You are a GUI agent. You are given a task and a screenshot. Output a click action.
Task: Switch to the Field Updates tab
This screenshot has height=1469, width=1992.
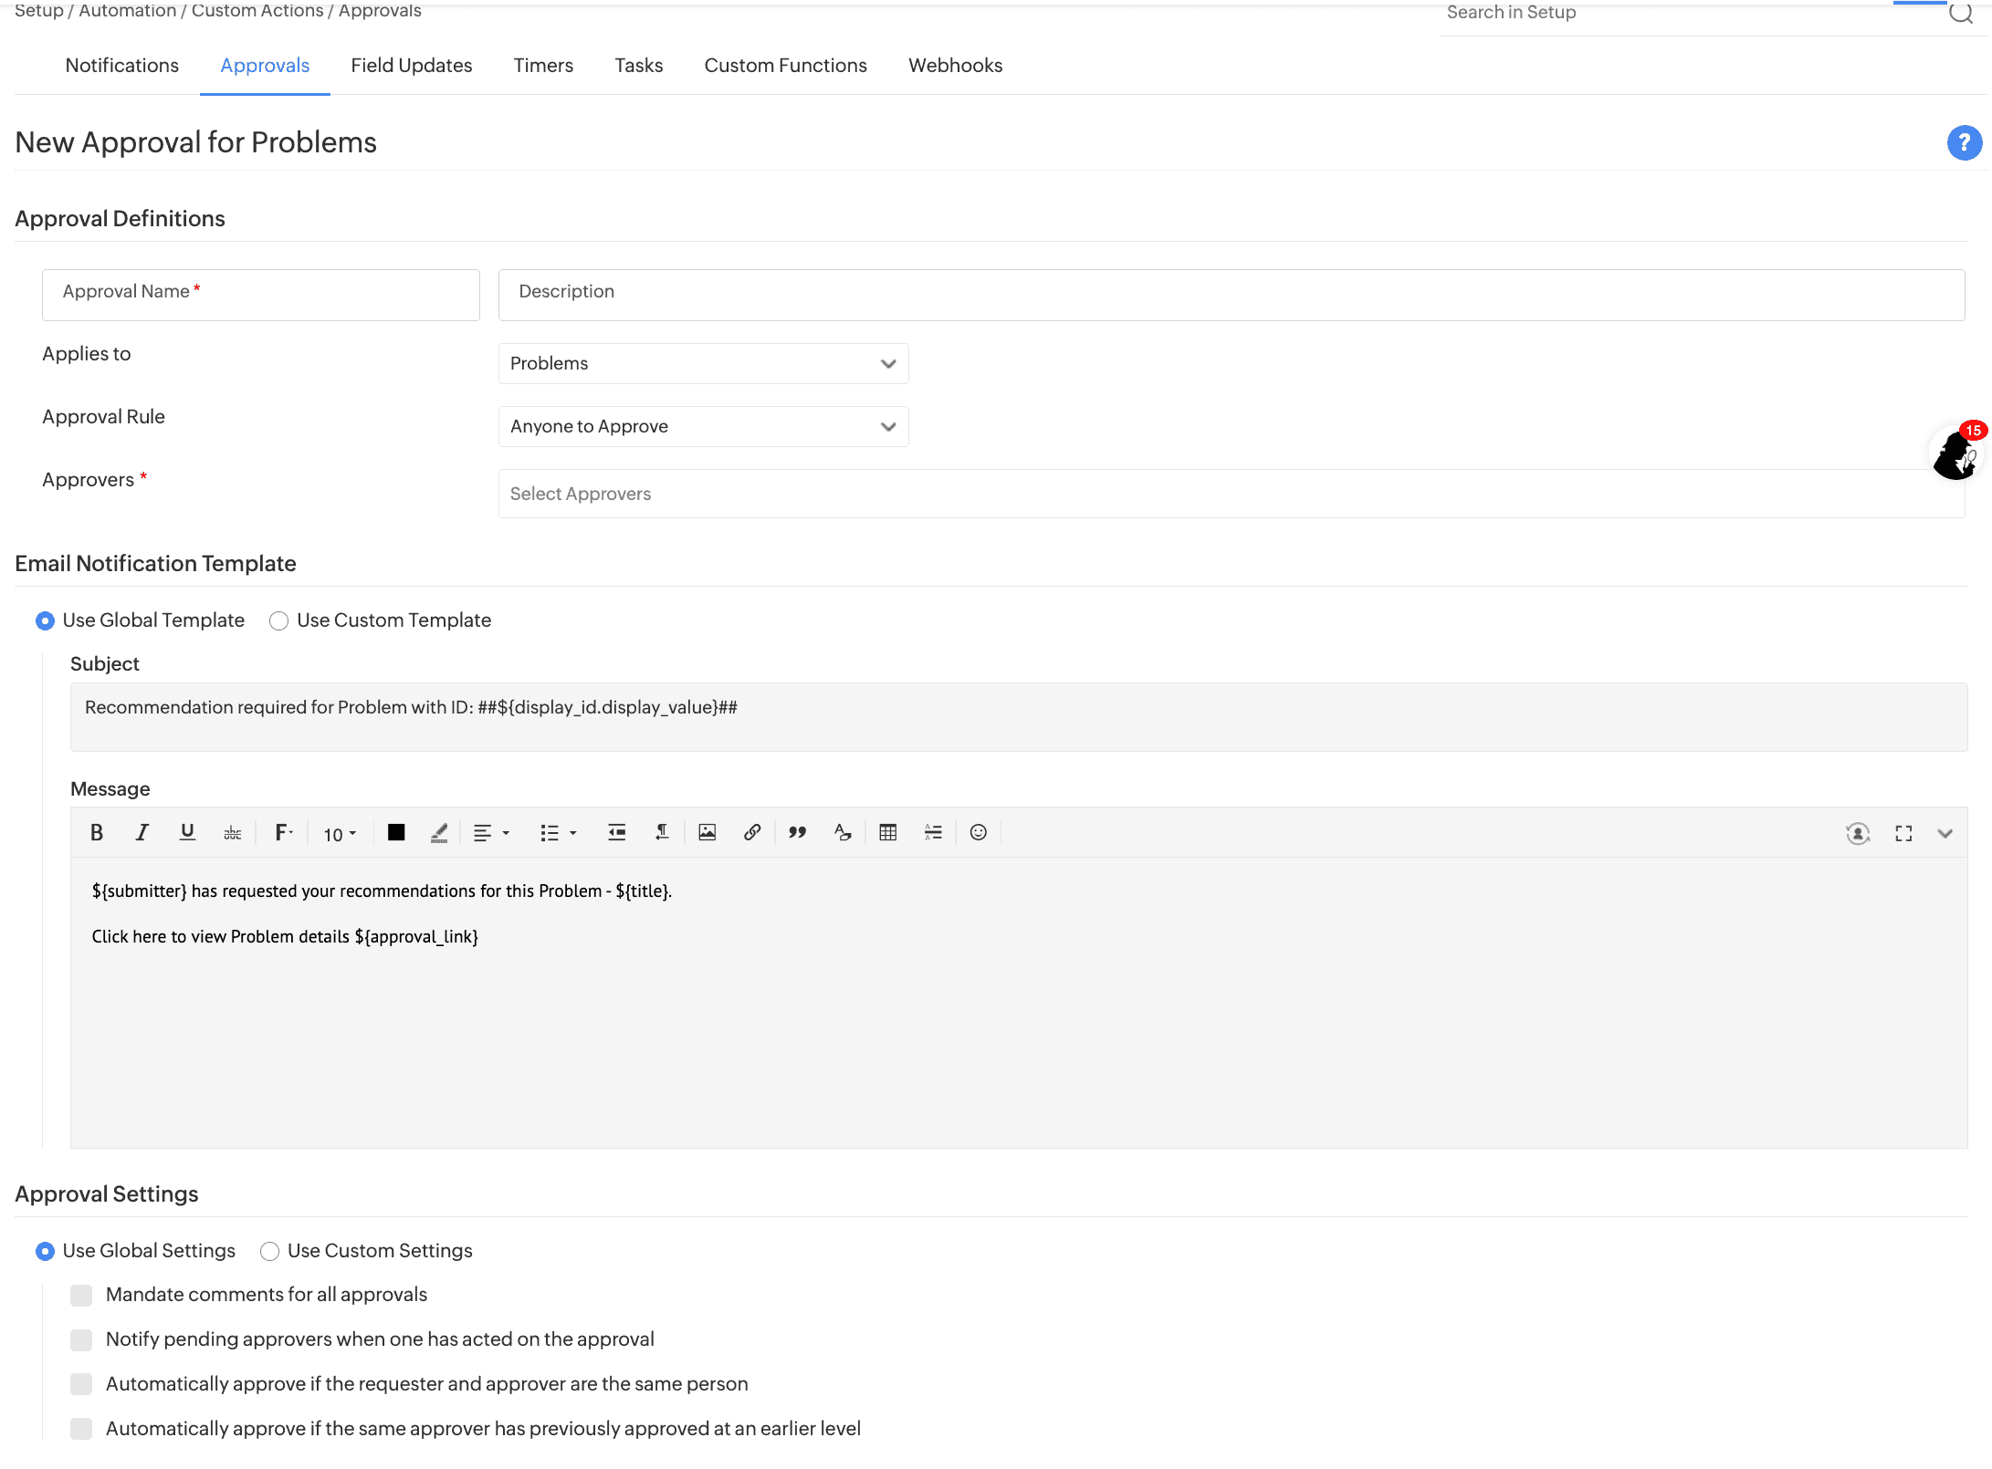(x=411, y=66)
